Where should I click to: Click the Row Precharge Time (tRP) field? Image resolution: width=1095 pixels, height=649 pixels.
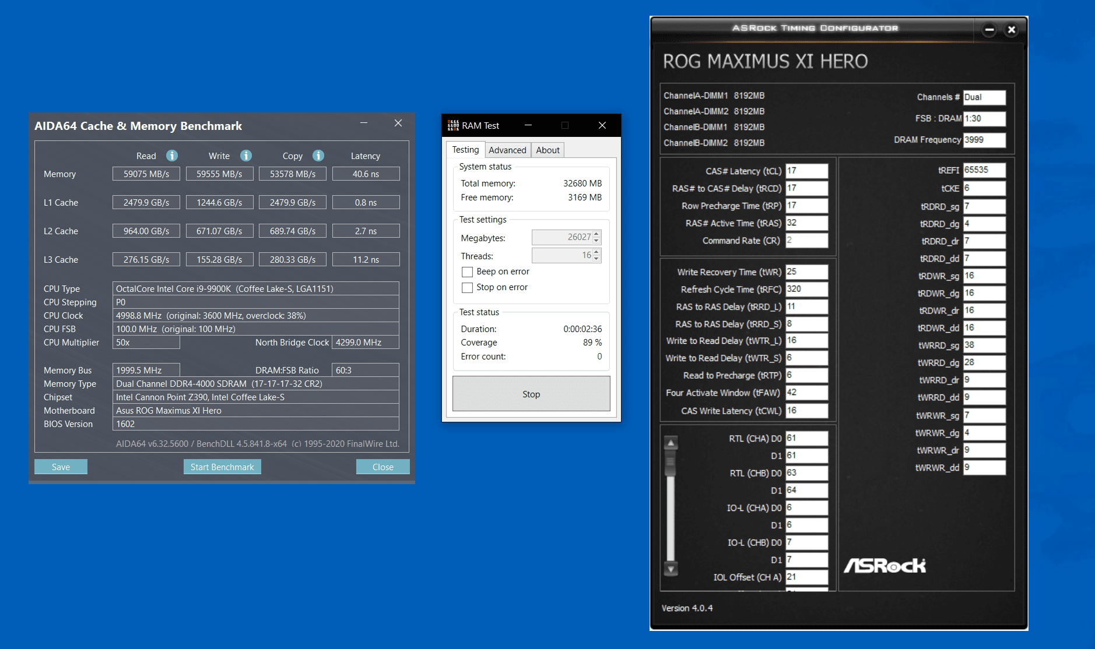[x=806, y=206]
